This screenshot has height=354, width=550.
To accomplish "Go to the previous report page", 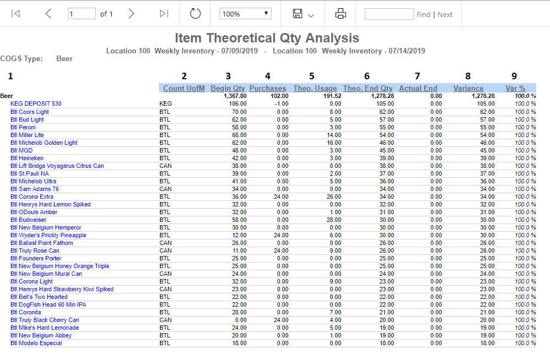I will point(48,14).
